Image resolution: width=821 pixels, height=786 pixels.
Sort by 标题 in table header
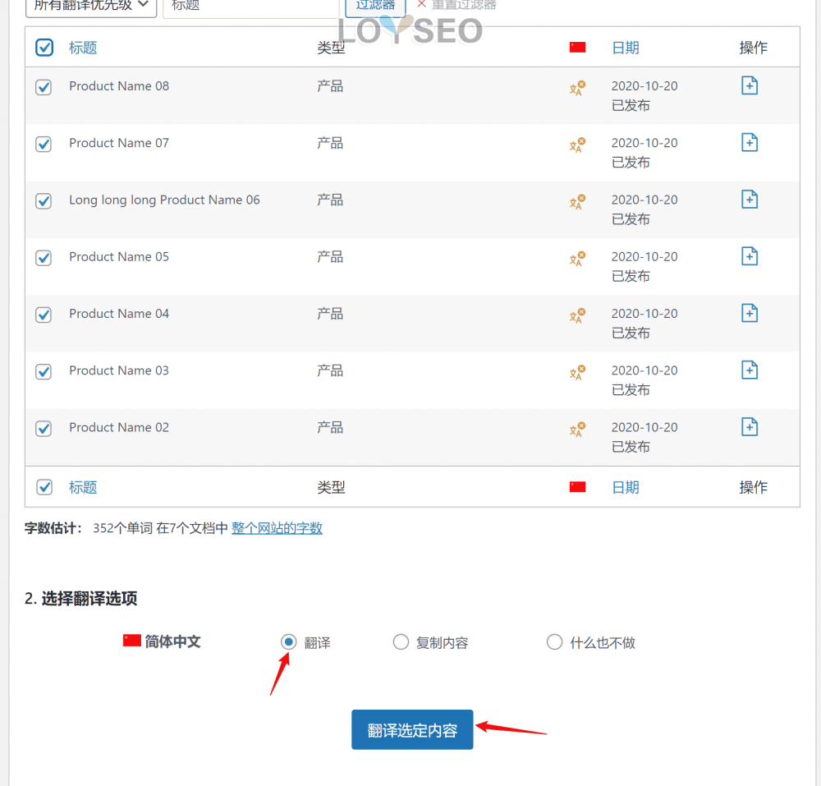[83, 48]
